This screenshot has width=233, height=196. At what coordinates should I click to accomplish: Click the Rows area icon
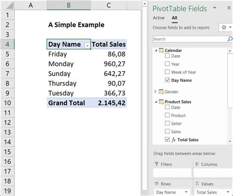click(x=157, y=184)
